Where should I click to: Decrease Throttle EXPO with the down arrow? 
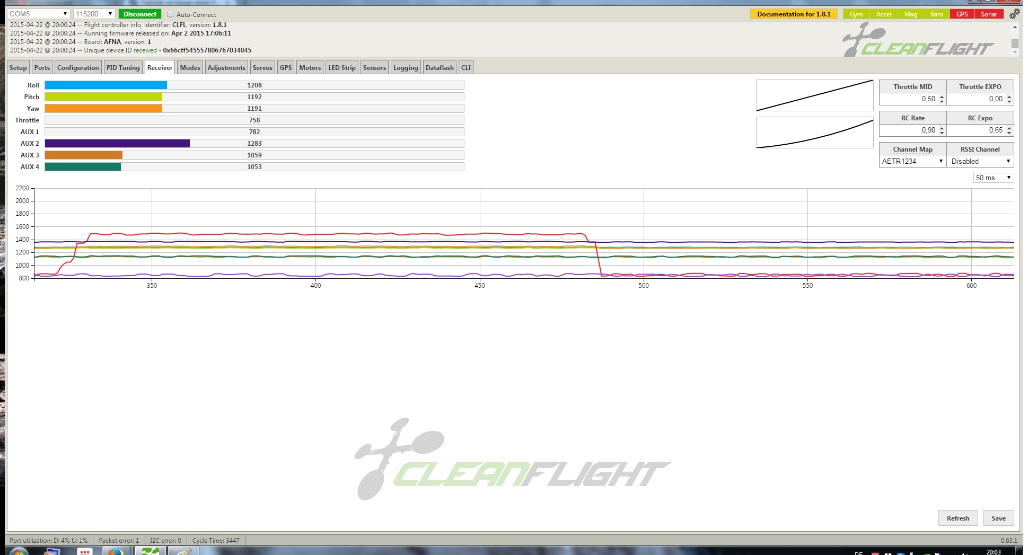(x=1009, y=101)
